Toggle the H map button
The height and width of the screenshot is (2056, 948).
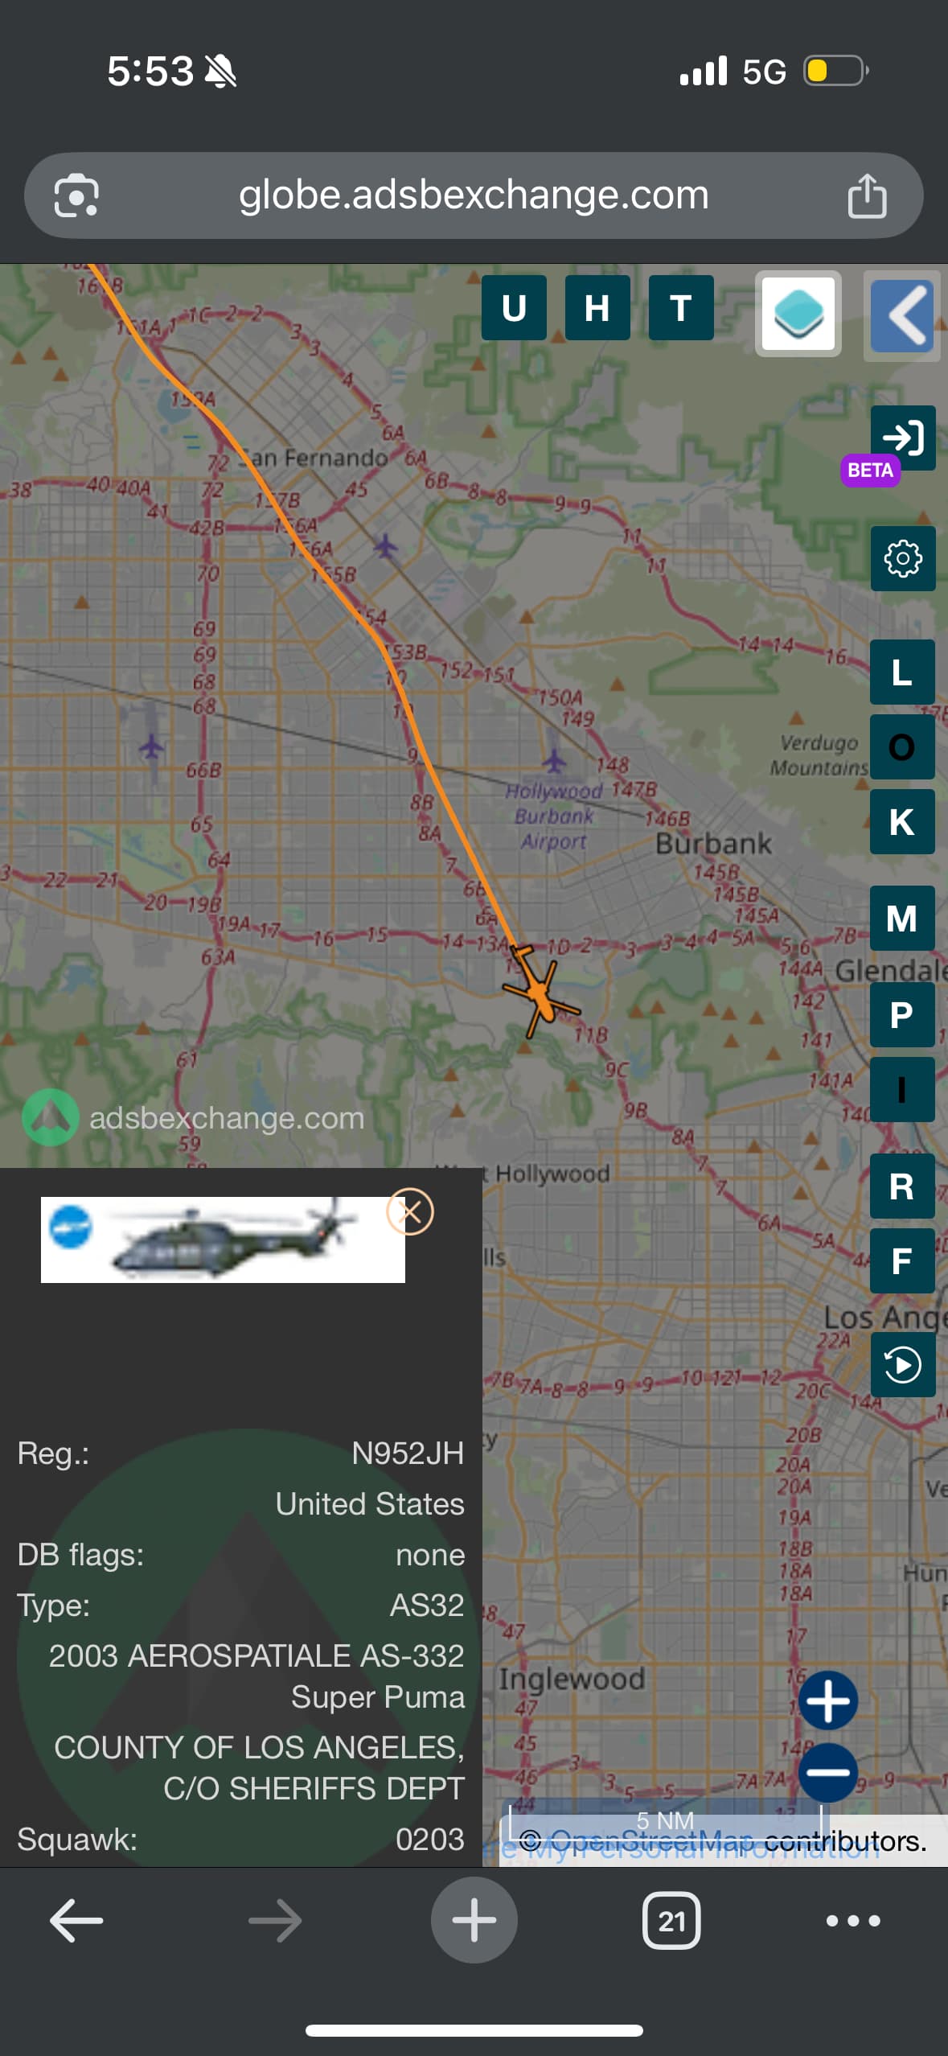(597, 308)
